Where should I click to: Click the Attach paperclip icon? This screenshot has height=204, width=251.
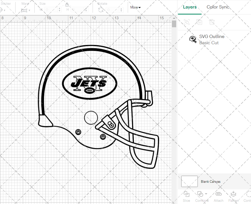[x=218, y=194]
